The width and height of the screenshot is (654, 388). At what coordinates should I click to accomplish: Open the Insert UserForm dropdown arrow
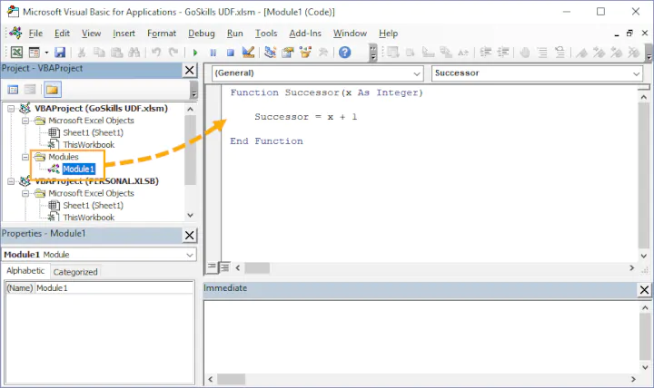tap(46, 53)
